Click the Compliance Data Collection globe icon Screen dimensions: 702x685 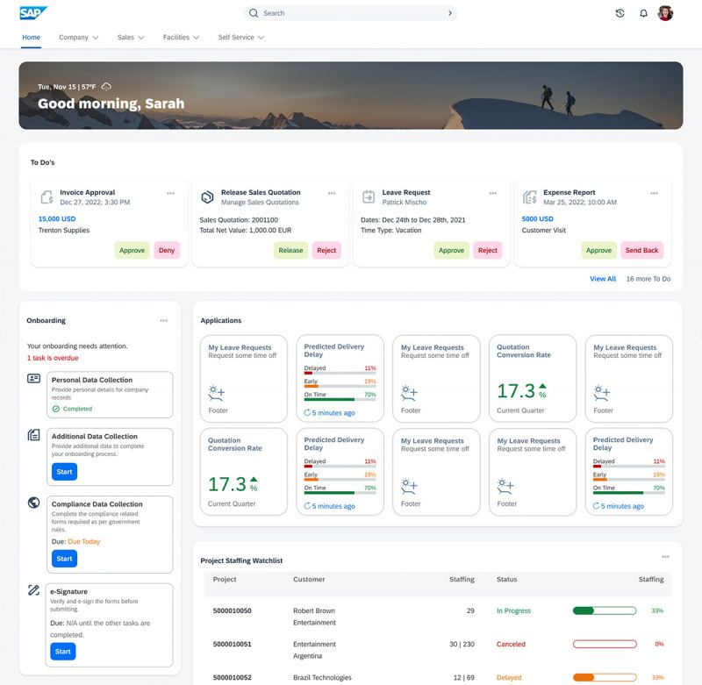(33, 503)
